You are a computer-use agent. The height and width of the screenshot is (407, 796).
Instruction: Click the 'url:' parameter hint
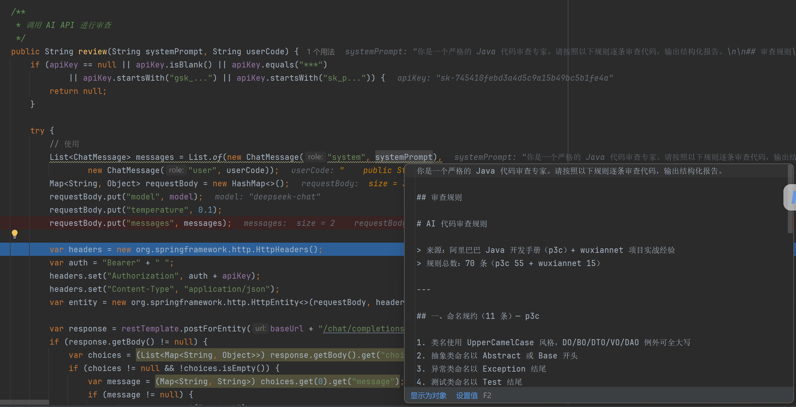pos(261,328)
